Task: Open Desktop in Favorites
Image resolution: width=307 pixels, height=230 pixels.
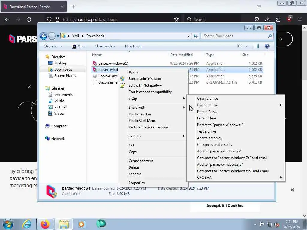Action: pyautogui.click(x=61, y=63)
